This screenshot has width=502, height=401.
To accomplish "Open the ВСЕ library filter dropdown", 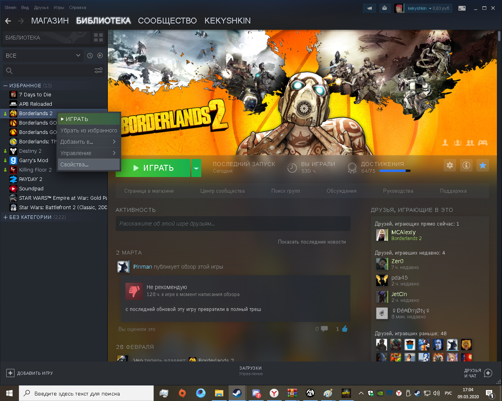I will (43, 56).
